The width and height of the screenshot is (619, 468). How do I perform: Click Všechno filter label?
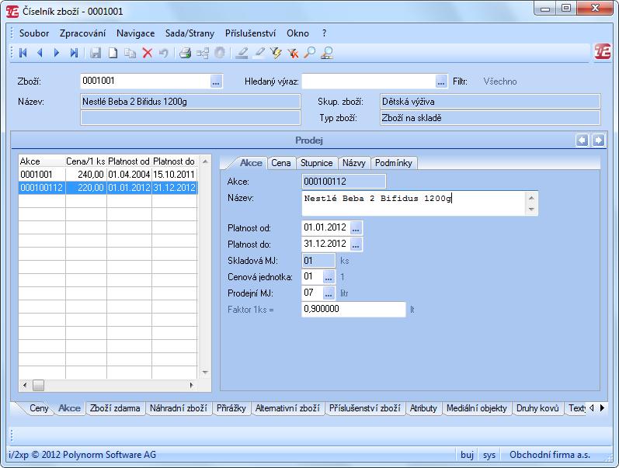tap(499, 81)
